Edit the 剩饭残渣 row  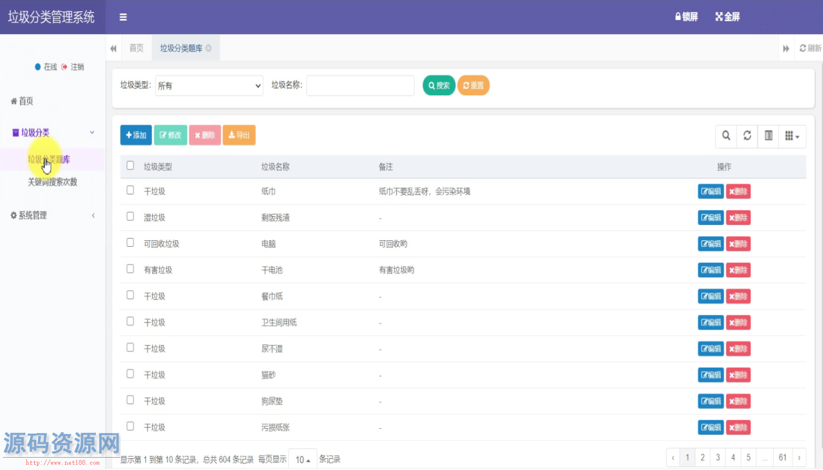[x=711, y=218]
